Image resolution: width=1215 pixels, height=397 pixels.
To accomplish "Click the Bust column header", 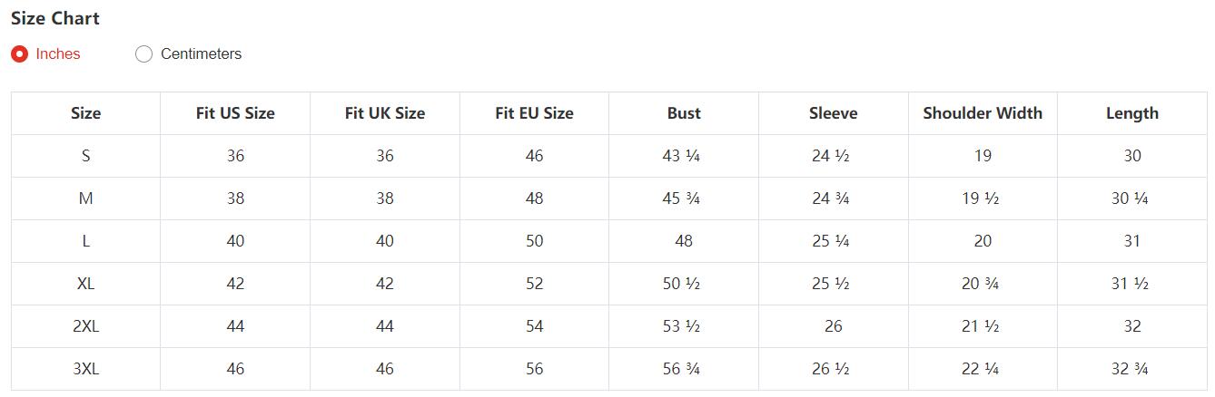I will point(684,113).
